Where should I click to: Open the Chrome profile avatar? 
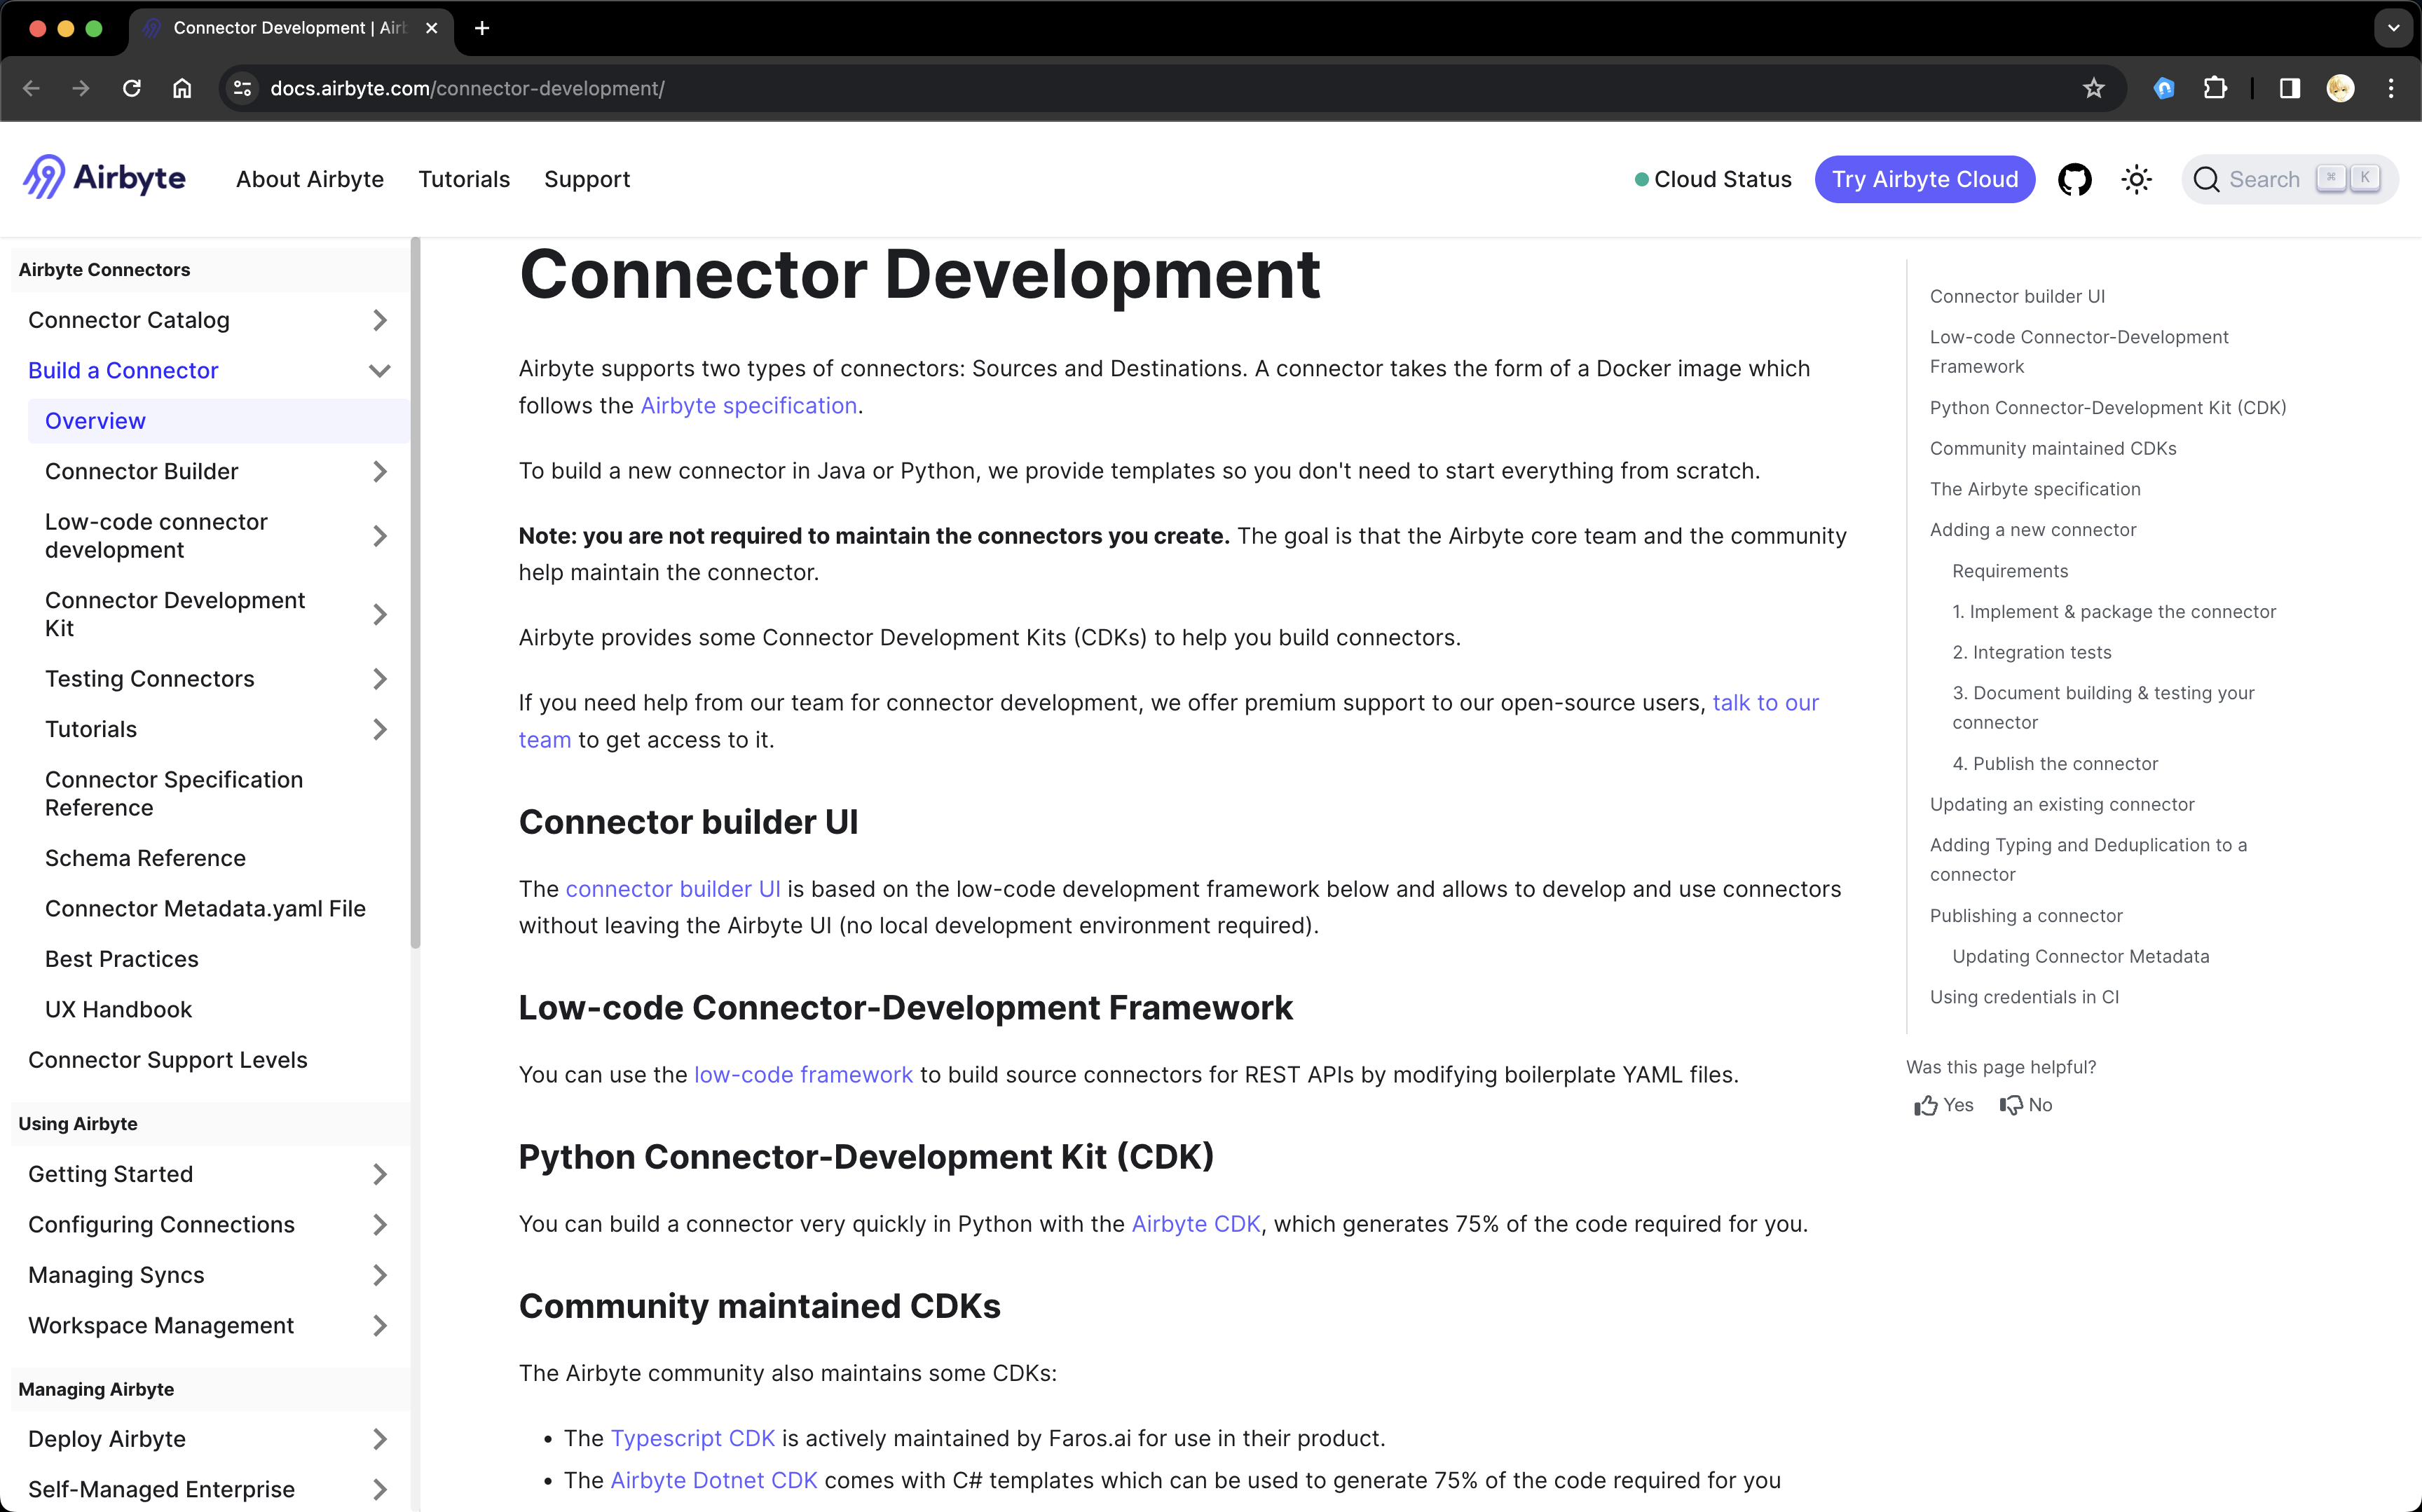click(2340, 88)
